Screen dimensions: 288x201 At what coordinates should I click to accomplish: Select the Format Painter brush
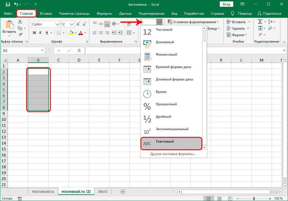click(20, 34)
